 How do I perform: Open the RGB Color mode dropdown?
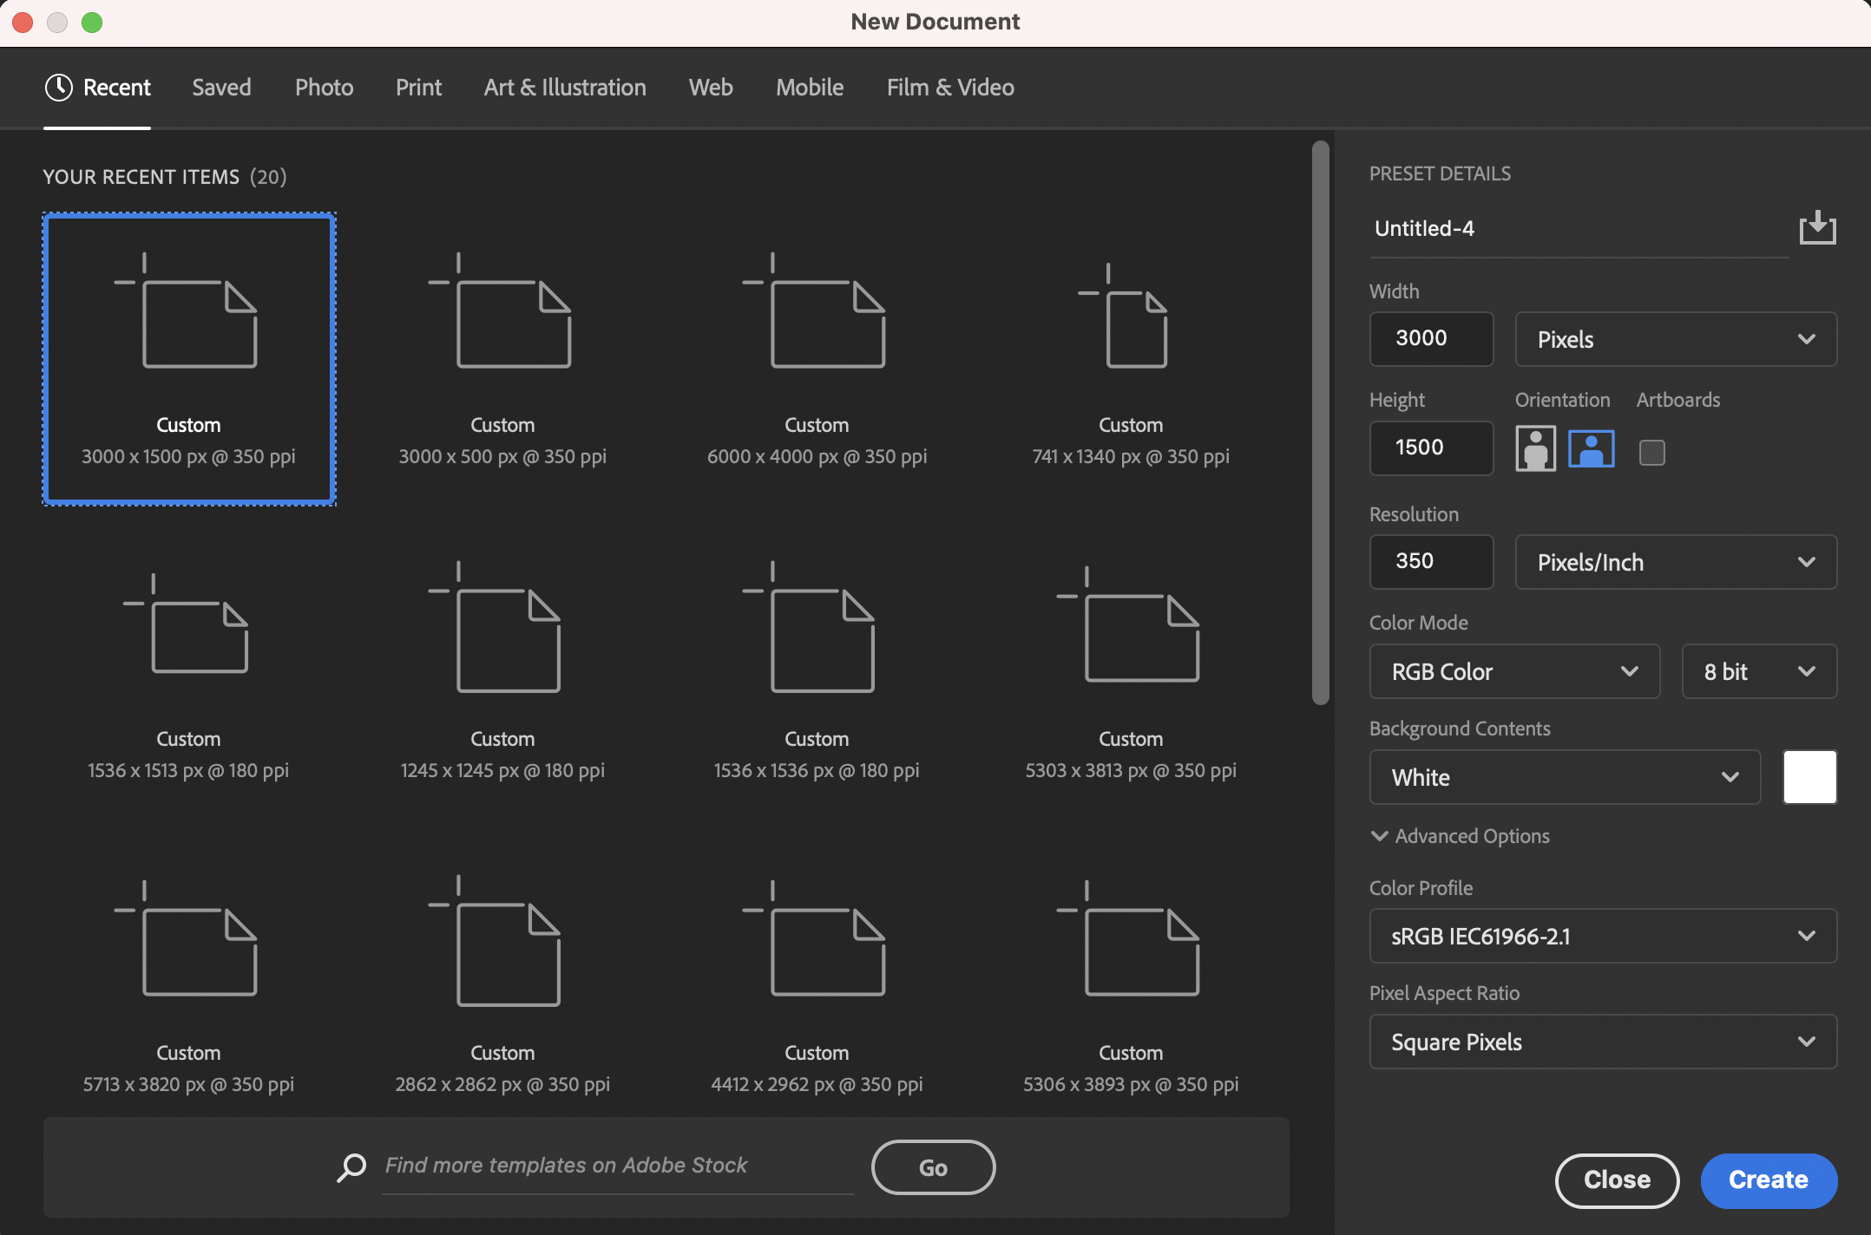(1513, 671)
